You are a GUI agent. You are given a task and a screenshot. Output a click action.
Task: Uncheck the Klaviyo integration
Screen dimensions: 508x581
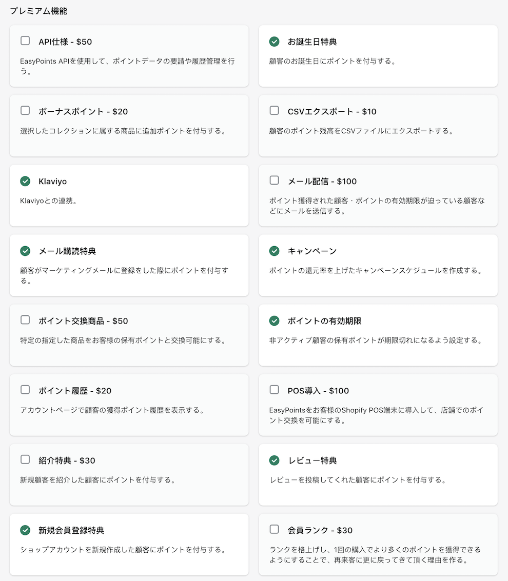[24, 181]
